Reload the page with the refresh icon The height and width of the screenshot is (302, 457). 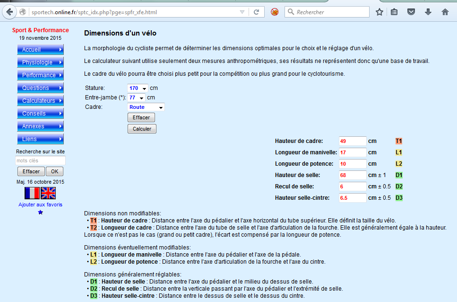point(257,12)
